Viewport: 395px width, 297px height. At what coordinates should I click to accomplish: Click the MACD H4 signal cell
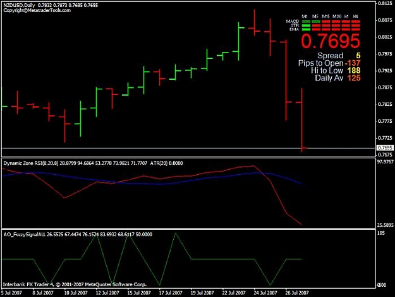pyautogui.click(x=356, y=22)
